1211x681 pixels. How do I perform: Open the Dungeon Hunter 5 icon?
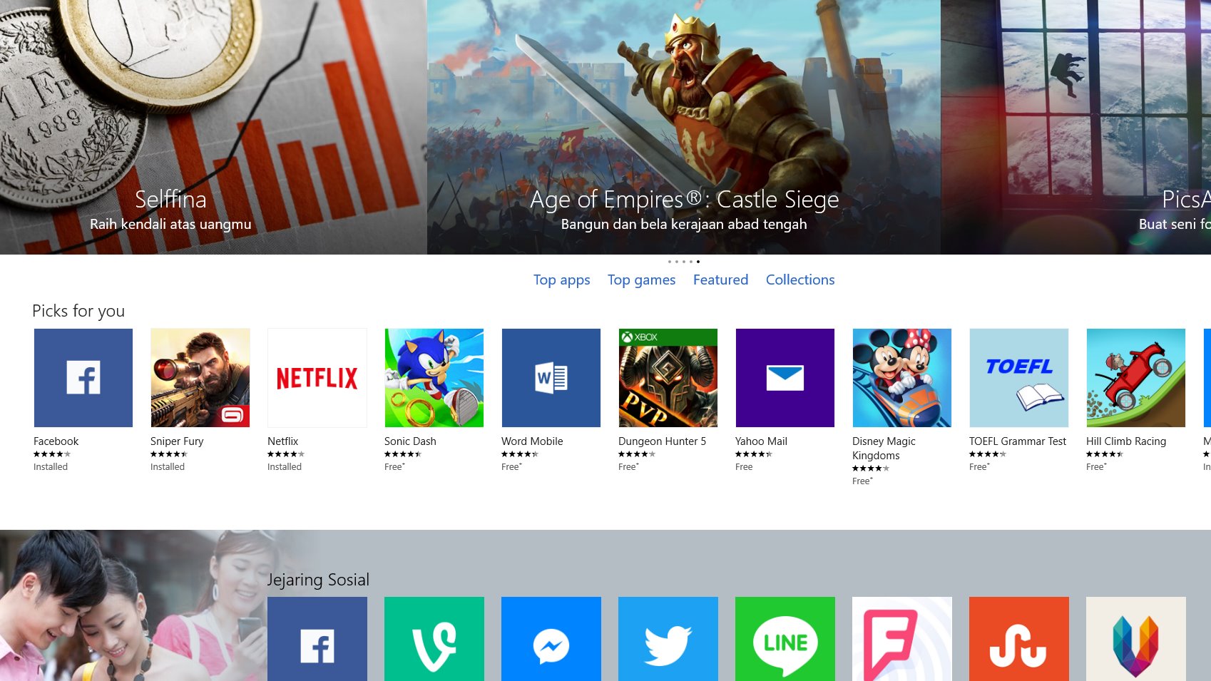[x=668, y=378]
